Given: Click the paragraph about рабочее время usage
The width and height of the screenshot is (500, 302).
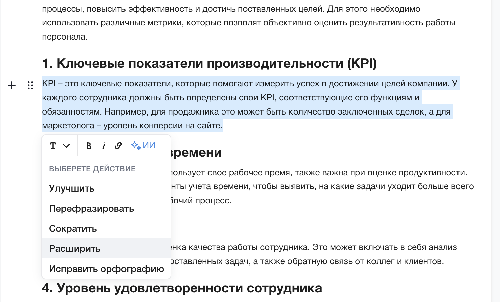Looking at the screenshot, I should [322, 186].
